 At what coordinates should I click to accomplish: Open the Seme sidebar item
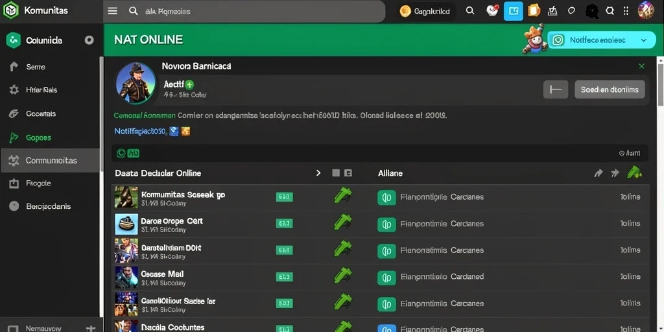36,67
